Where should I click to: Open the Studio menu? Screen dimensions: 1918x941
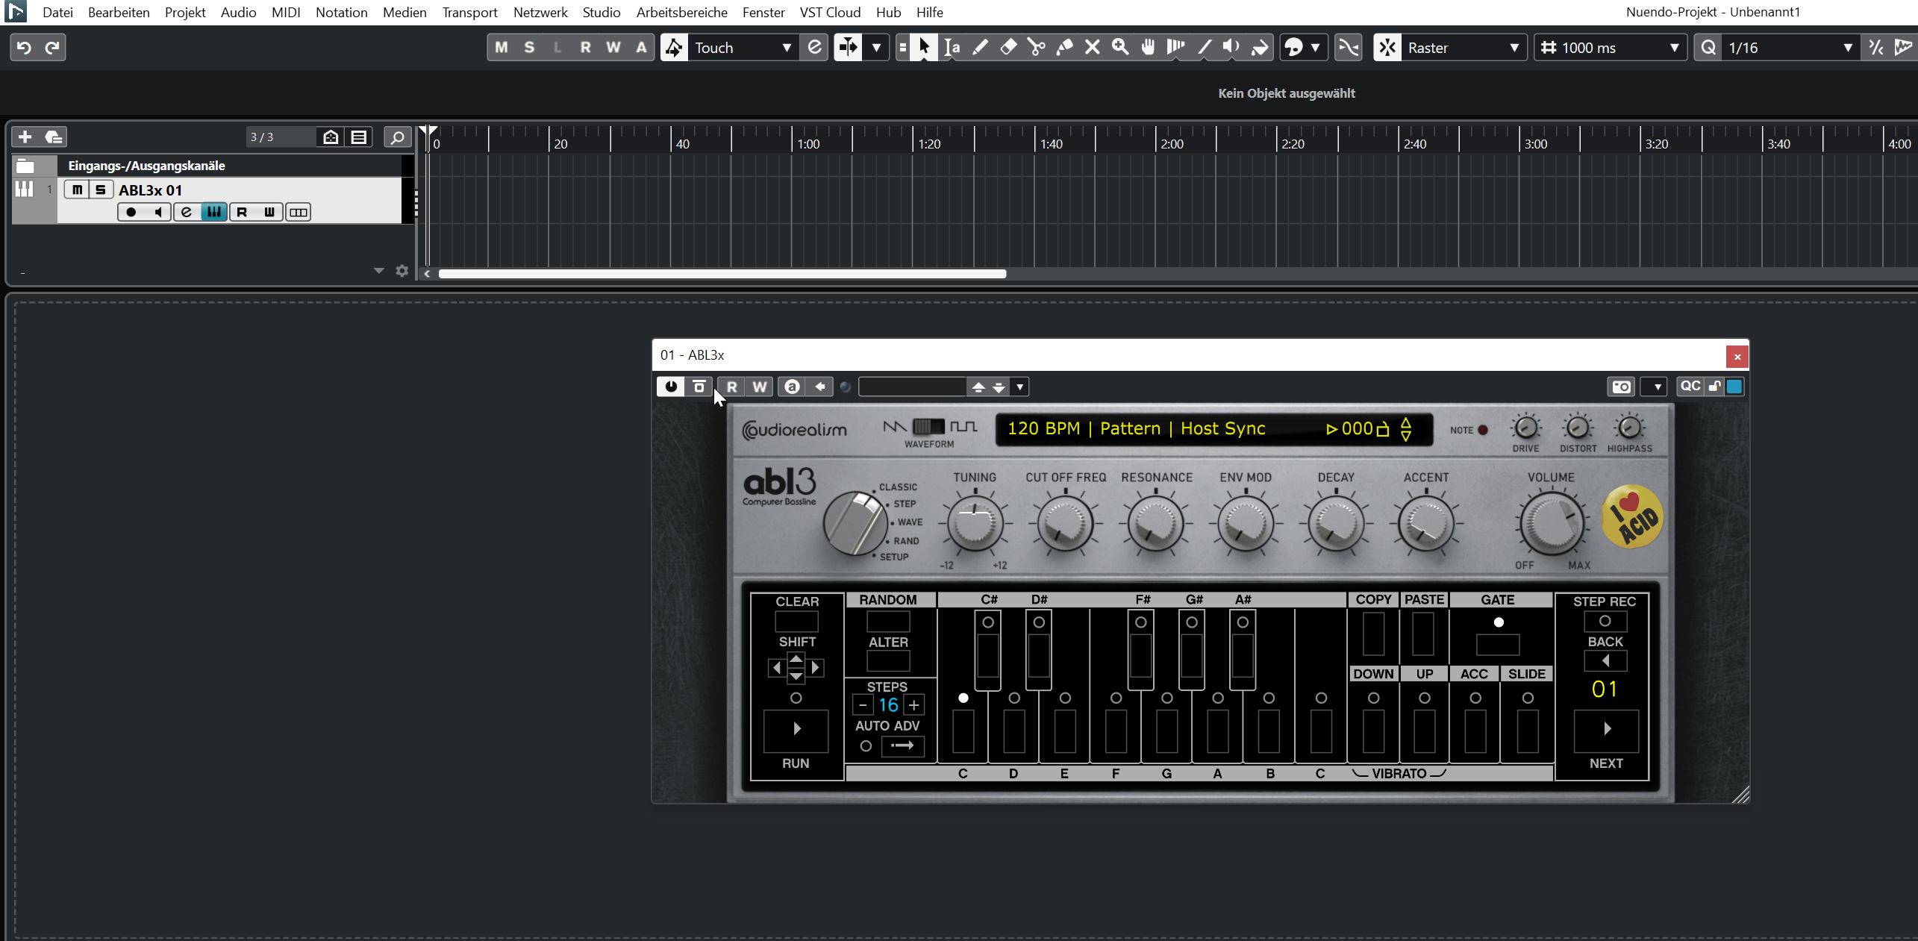point(601,12)
